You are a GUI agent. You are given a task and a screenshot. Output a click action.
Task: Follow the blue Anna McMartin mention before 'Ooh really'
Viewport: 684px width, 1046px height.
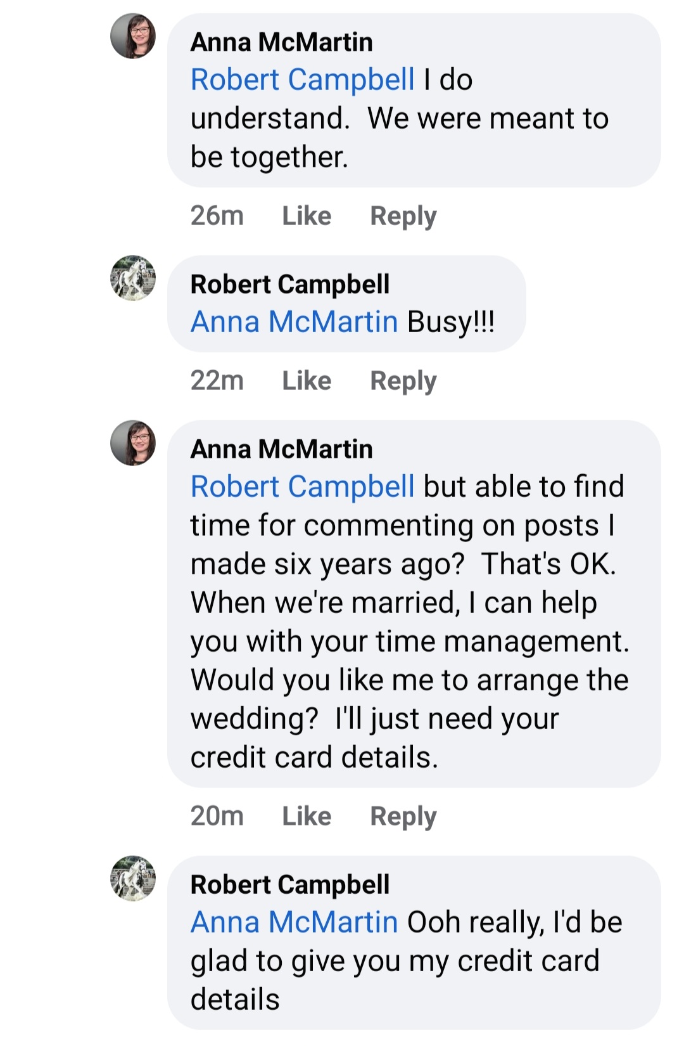294,922
